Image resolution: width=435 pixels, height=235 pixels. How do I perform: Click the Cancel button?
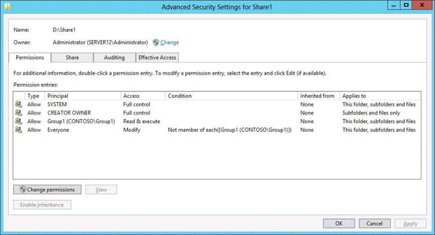tap(375, 223)
